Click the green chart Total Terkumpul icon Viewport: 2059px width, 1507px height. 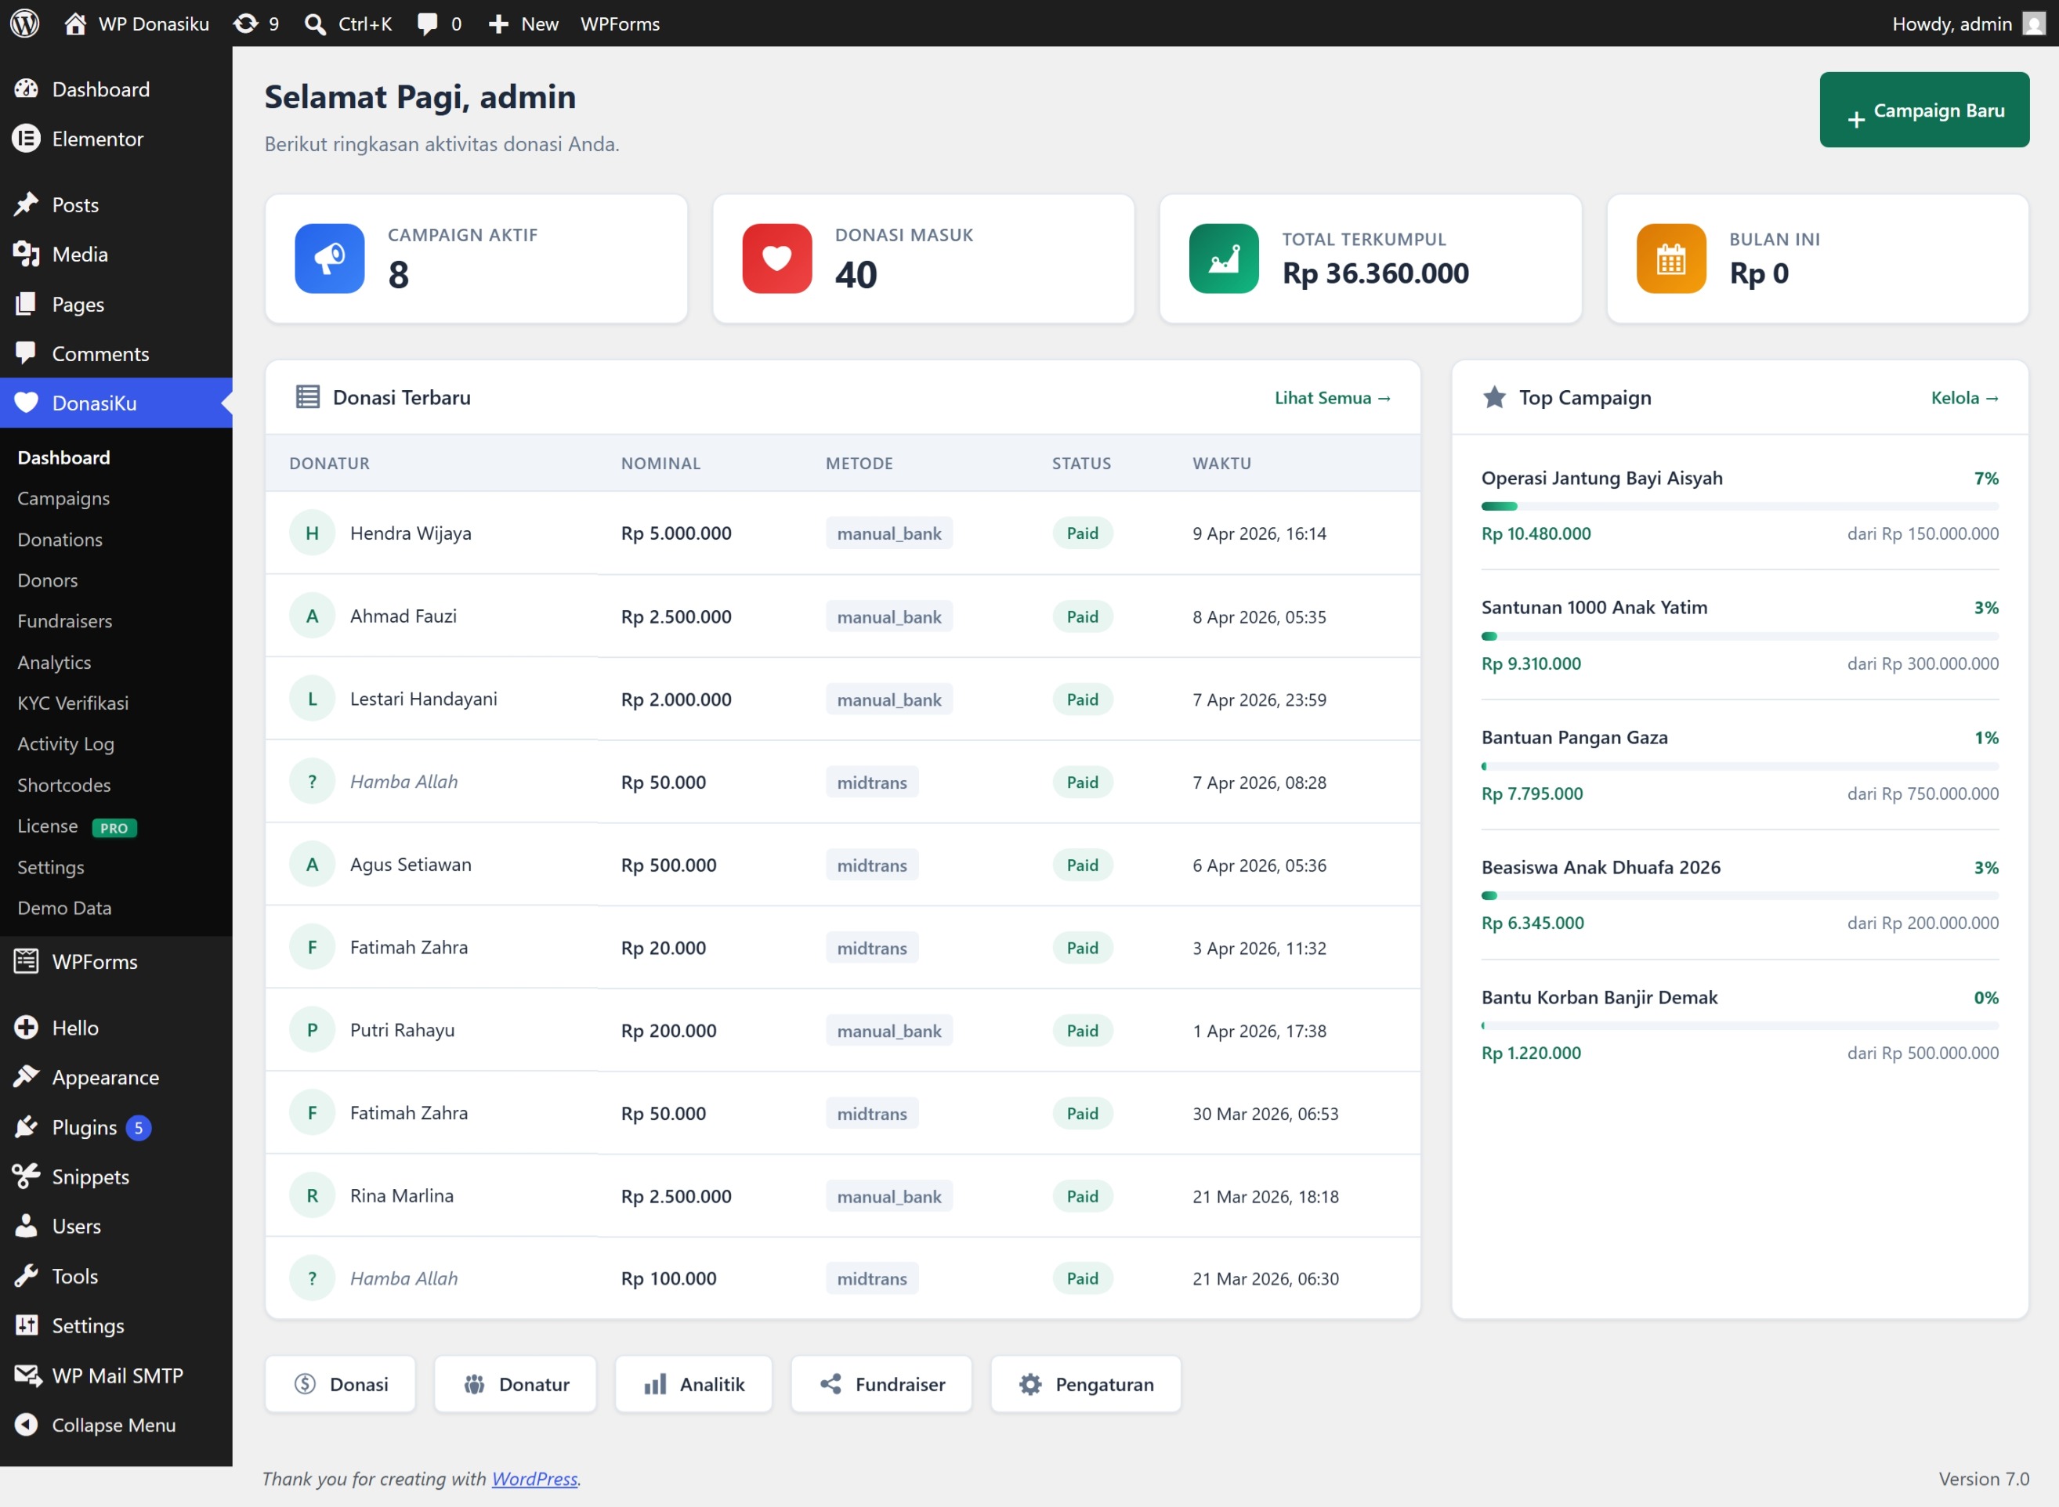(x=1225, y=258)
